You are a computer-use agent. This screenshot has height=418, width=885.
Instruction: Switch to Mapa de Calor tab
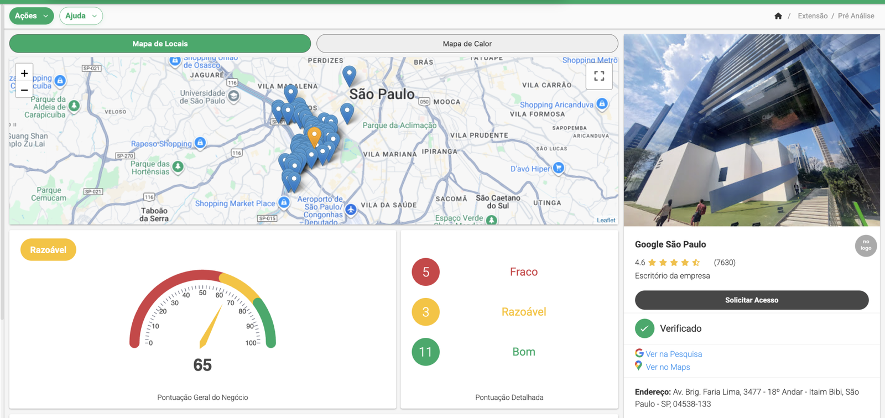[x=467, y=44]
